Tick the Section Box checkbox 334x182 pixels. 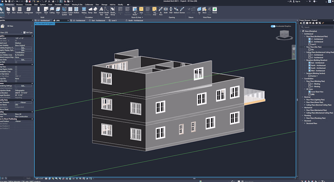(x=16, y=81)
